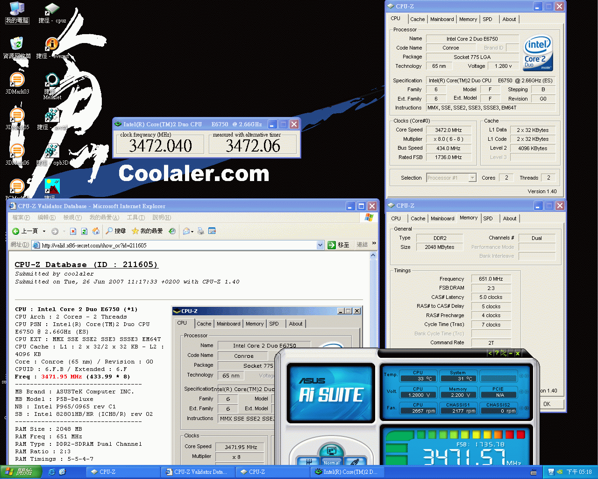This screenshot has height=479, width=598.
Task: Click the collapse arrow in AI Suite header
Action: coord(490,353)
